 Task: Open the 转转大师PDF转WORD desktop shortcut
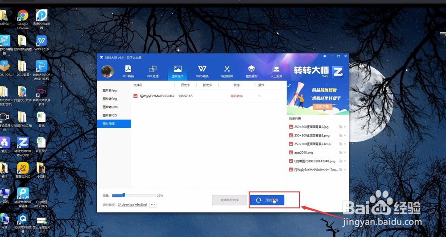point(23,147)
